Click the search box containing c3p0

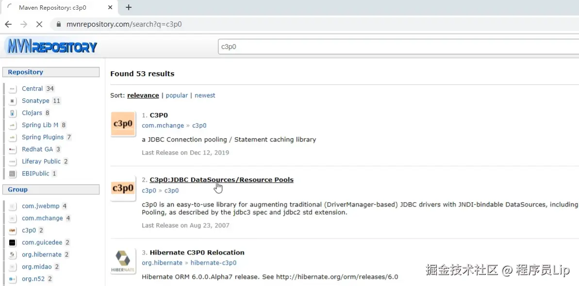tap(398, 47)
